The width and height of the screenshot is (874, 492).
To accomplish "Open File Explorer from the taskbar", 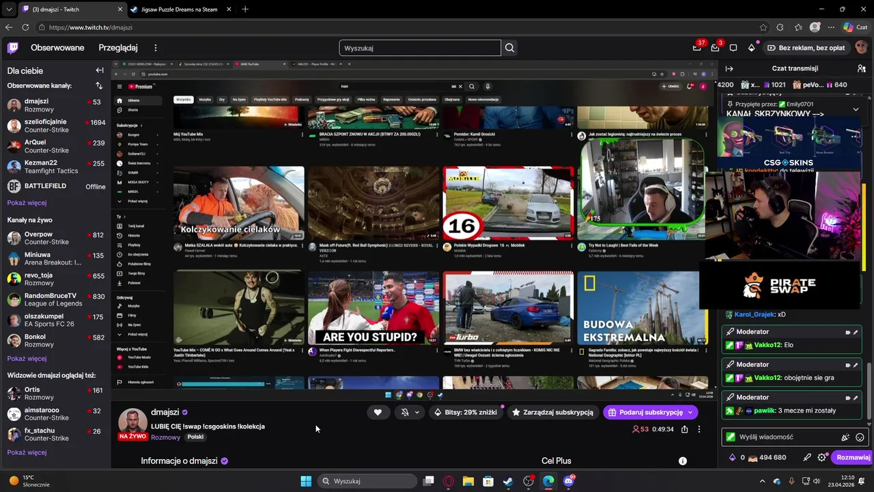I will (x=468, y=481).
